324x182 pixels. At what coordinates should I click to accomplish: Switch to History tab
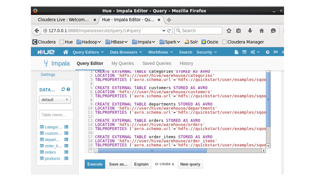pos(186,63)
